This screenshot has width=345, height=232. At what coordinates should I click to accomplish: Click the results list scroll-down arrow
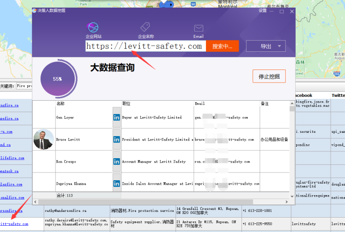point(292,196)
